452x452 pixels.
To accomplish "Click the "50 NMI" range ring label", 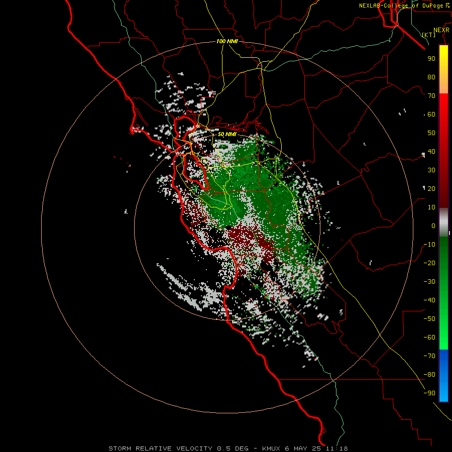I will point(227,134).
